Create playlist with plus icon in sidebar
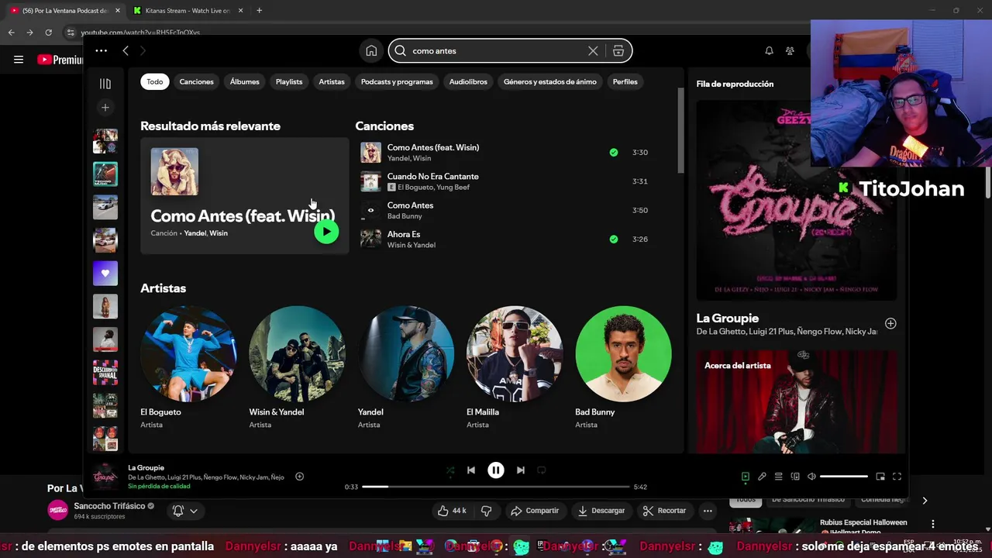 [x=105, y=107]
